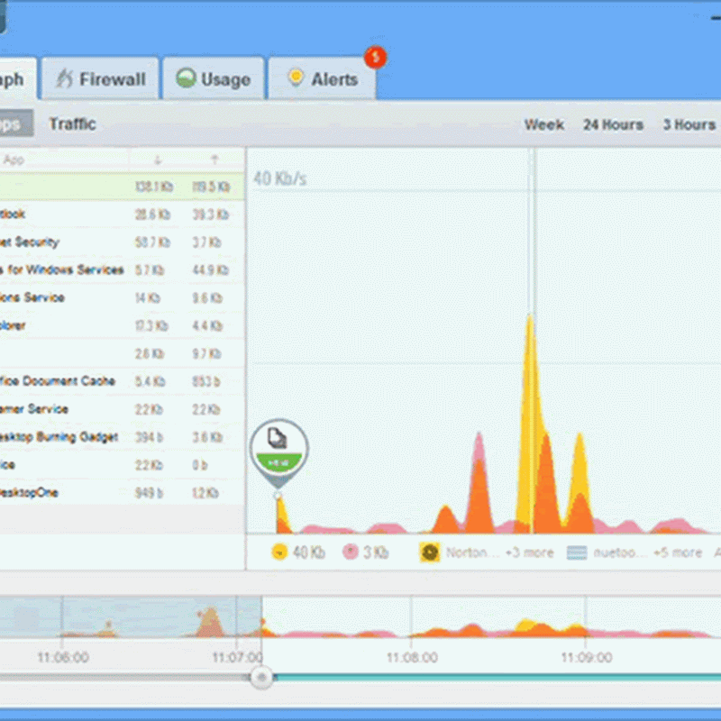This screenshot has height=721, width=721.
Task: Click the mini timeline traffic overview
Action: 360,616
